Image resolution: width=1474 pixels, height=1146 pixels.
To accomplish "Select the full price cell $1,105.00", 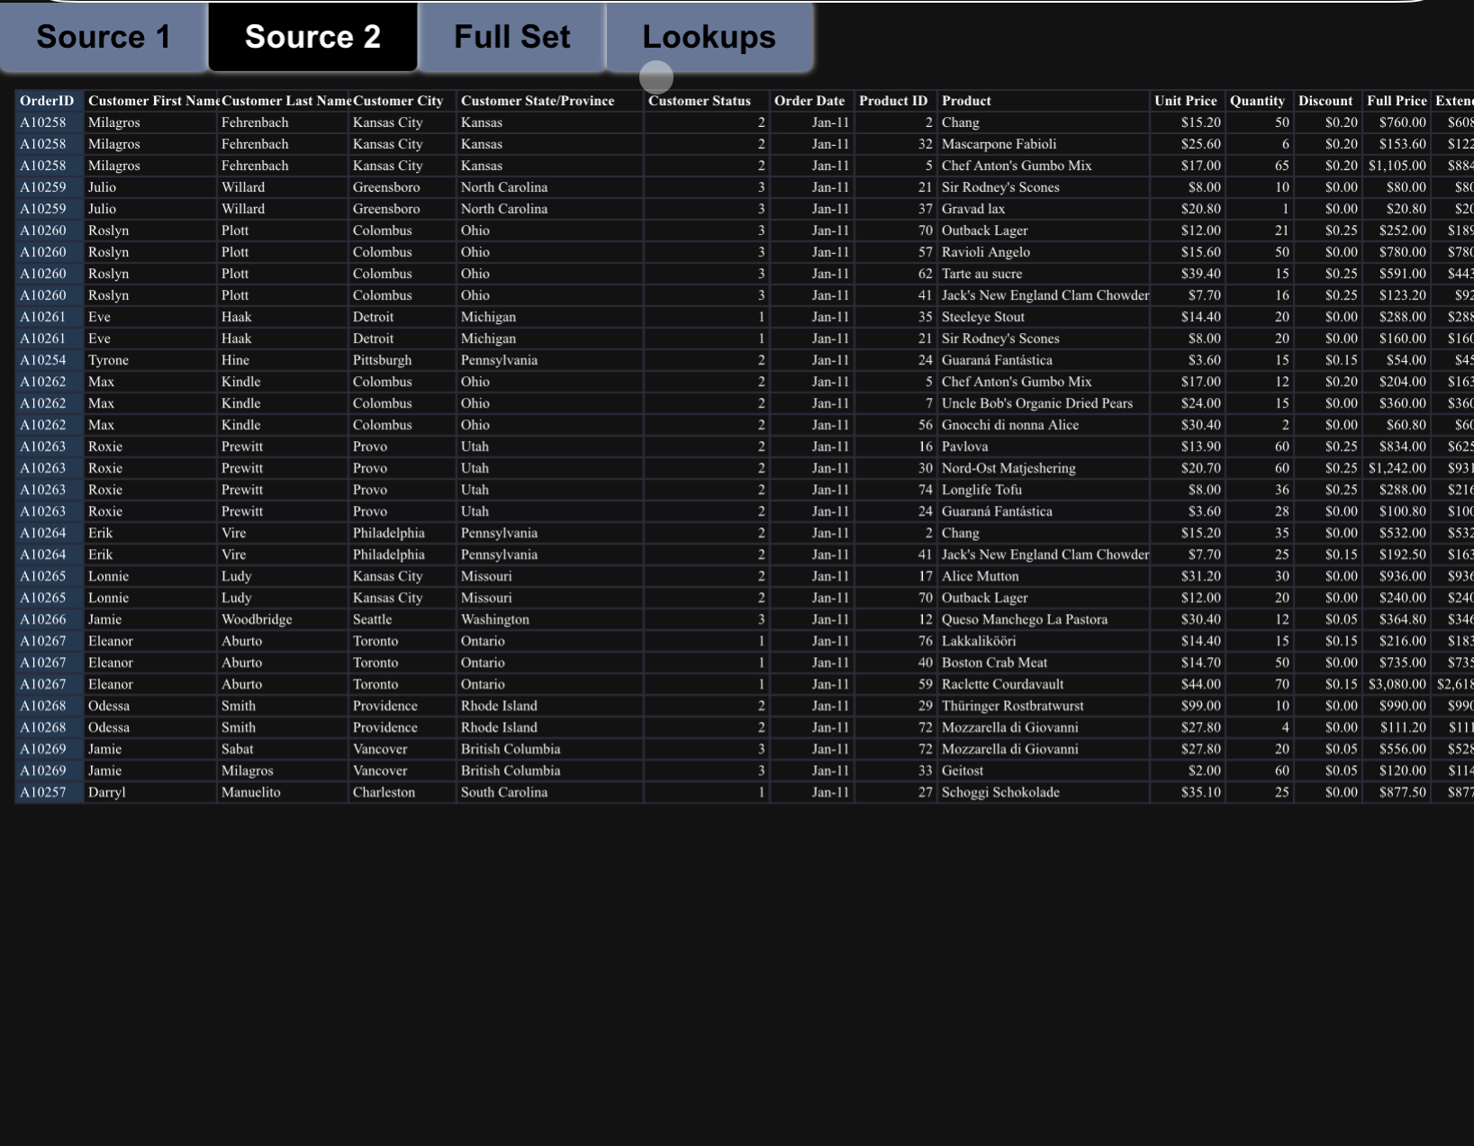I will point(1397,166).
